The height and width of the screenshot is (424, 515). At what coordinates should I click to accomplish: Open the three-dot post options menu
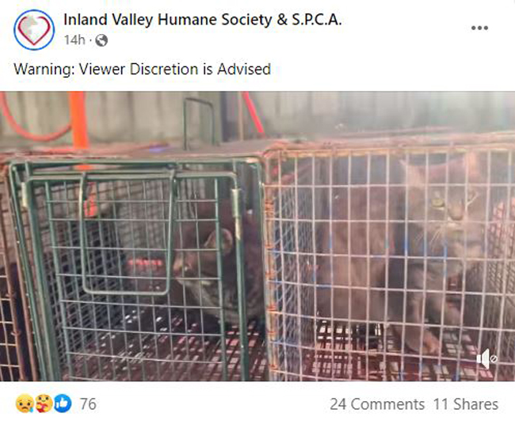(479, 28)
